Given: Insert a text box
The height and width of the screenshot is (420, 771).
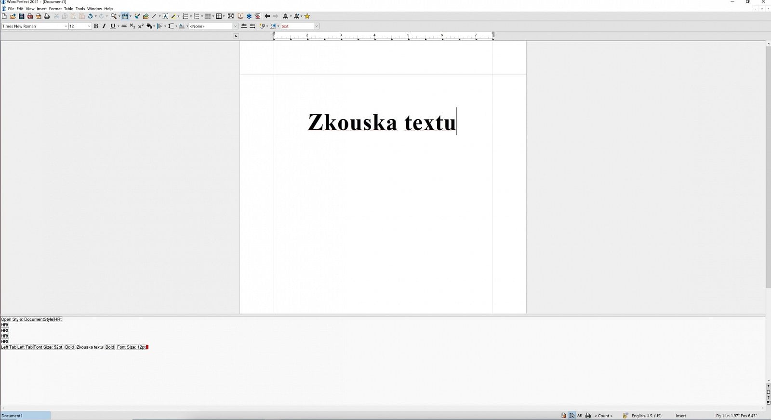Looking at the screenshot, I should tap(165, 16).
